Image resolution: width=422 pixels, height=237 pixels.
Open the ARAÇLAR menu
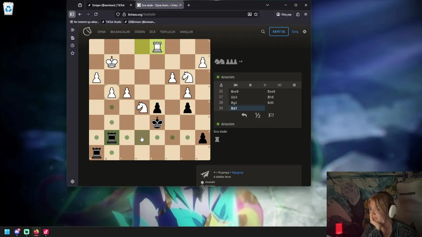coord(186,32)
